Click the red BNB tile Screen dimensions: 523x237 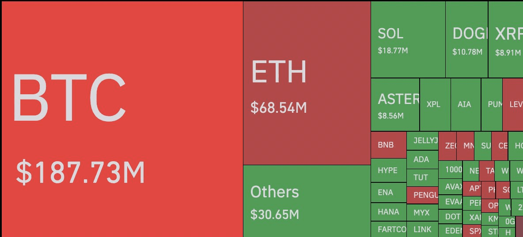click(388, 145)
